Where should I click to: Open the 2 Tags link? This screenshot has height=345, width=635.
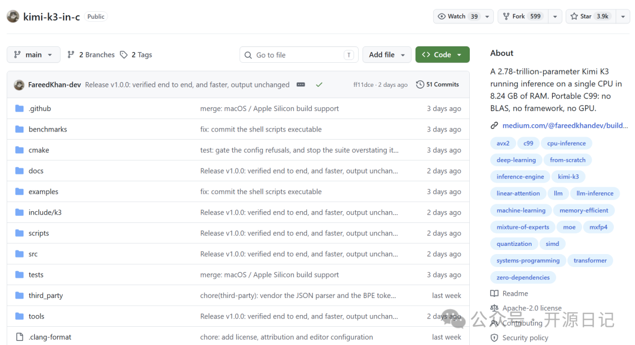tap(136, 55)
